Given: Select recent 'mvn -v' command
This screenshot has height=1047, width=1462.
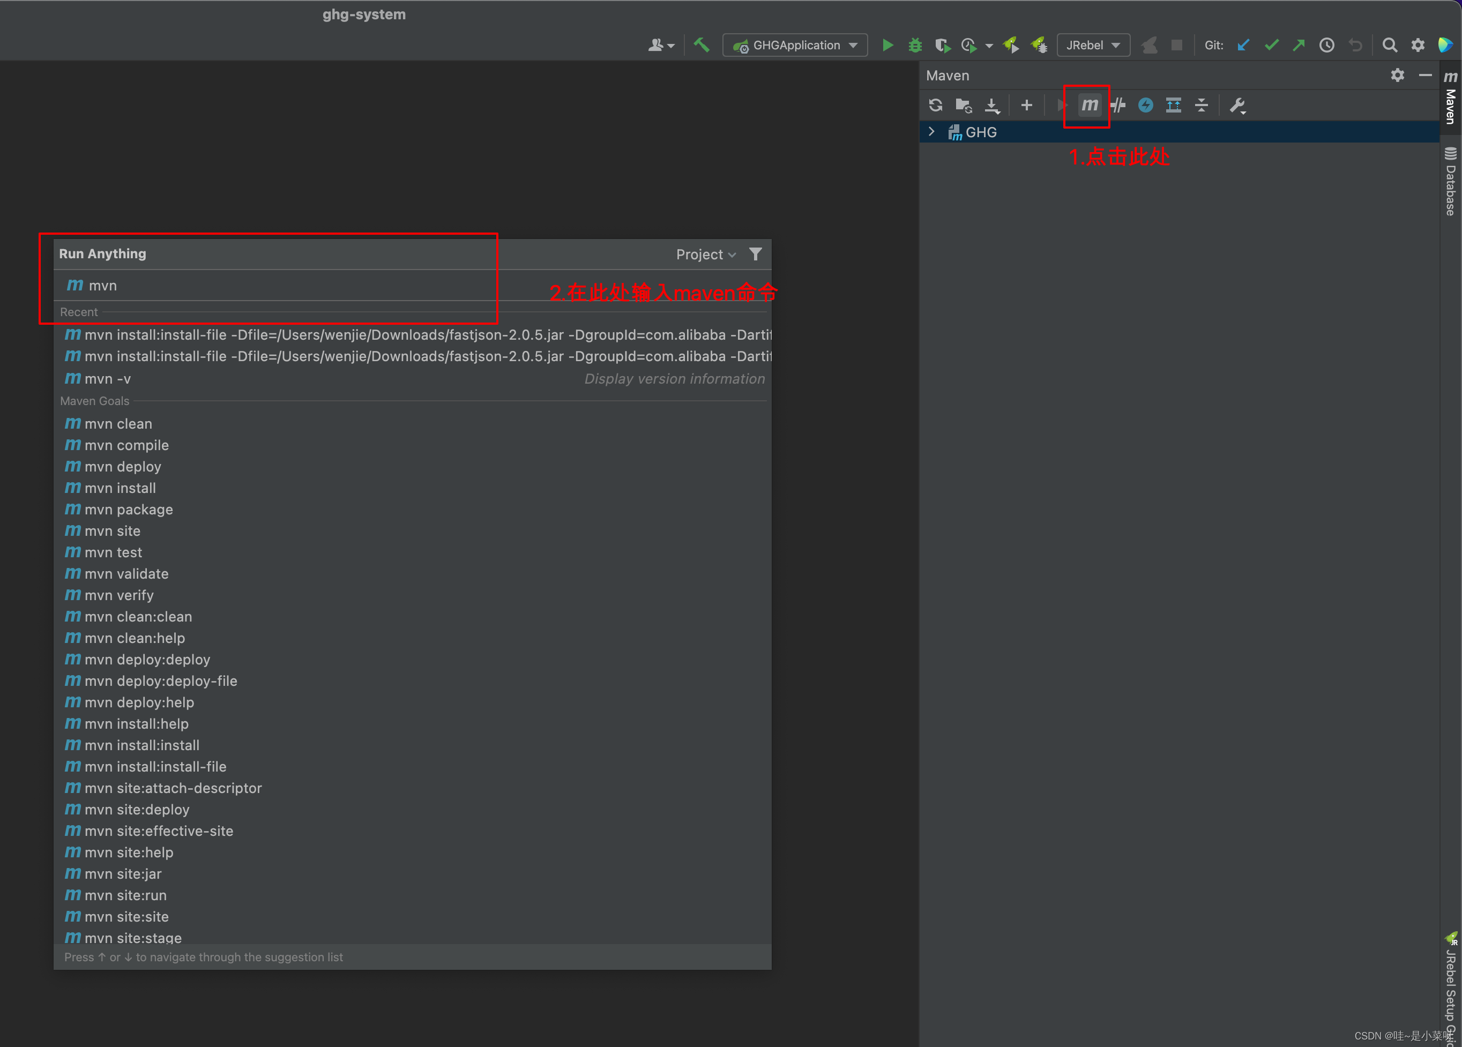Looking at the screenshot, I should pos(413,379).
